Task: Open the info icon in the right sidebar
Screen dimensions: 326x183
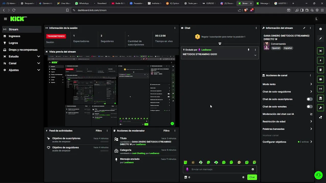Action: (x=320, y=29)
